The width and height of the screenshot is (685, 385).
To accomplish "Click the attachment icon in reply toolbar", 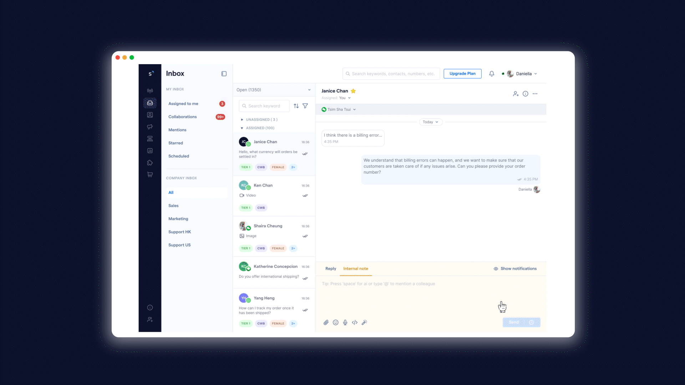I will tap(326, 323).
